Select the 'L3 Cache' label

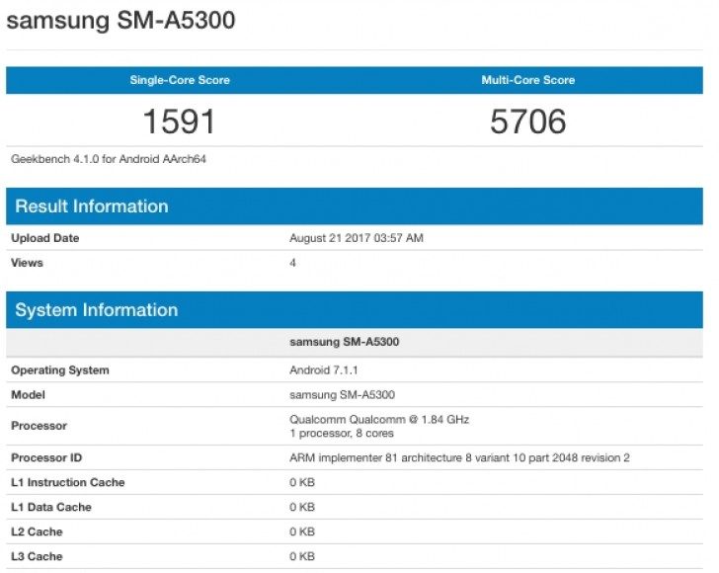(x=37, y=556)
